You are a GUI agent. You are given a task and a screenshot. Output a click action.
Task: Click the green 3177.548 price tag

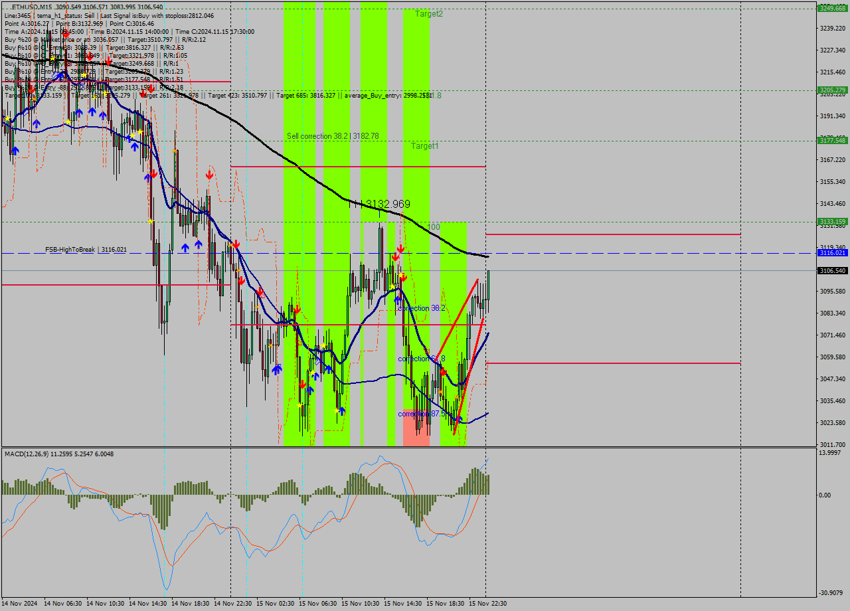pyautogui.click(x=833, y=140)
